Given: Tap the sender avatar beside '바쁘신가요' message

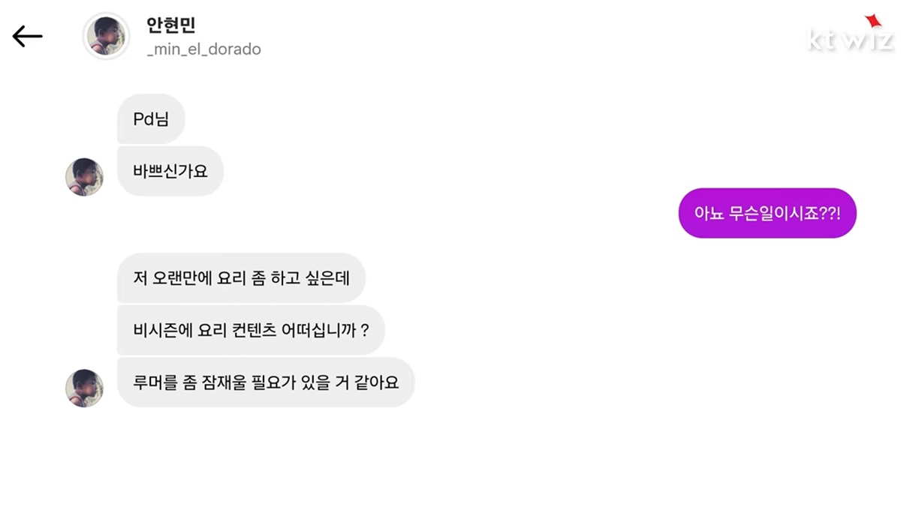Looking at the screenshot, I should 84,177.
